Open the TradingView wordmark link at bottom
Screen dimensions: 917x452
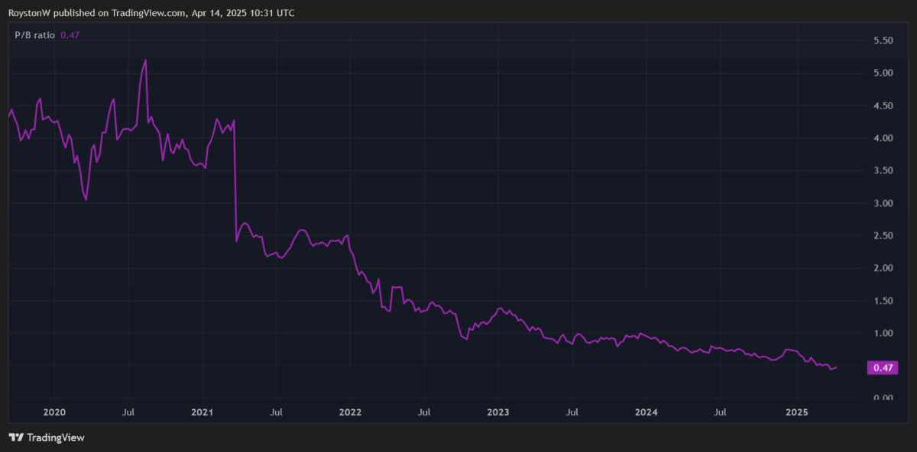55,437
